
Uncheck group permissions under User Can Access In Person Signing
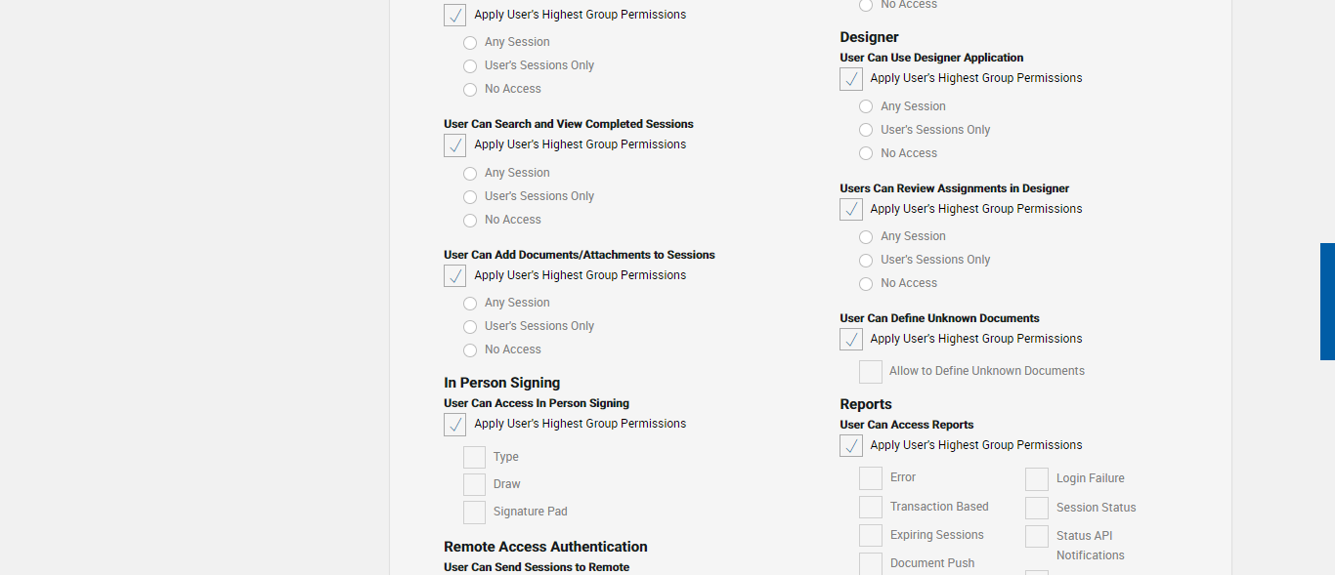click(x=454, y=425)
